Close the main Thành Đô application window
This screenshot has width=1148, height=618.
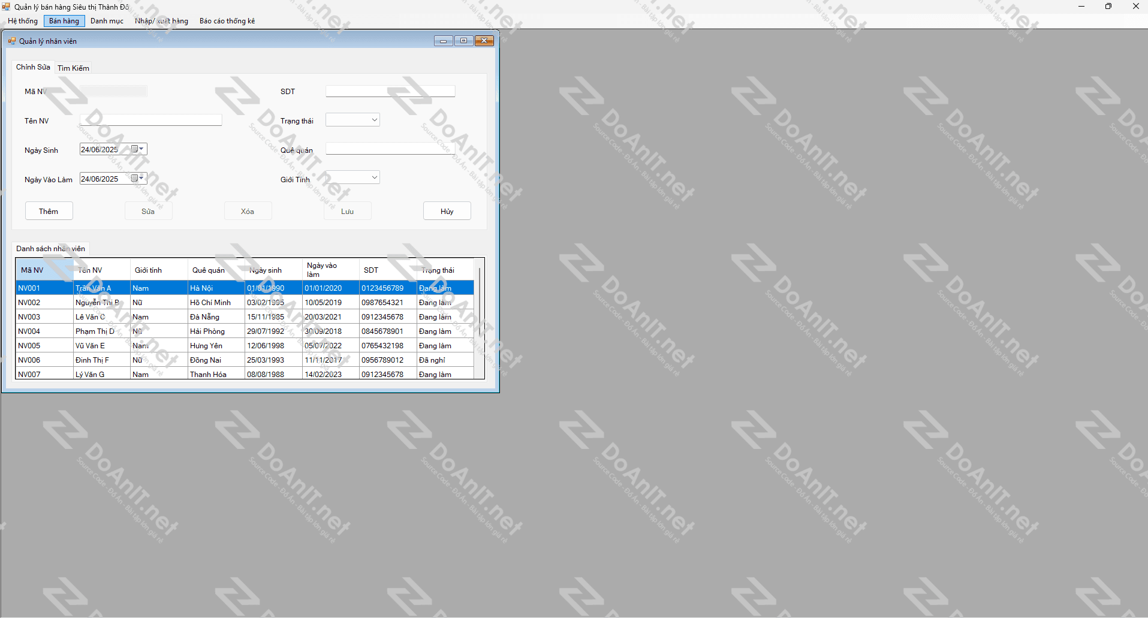click(1135, 7)
